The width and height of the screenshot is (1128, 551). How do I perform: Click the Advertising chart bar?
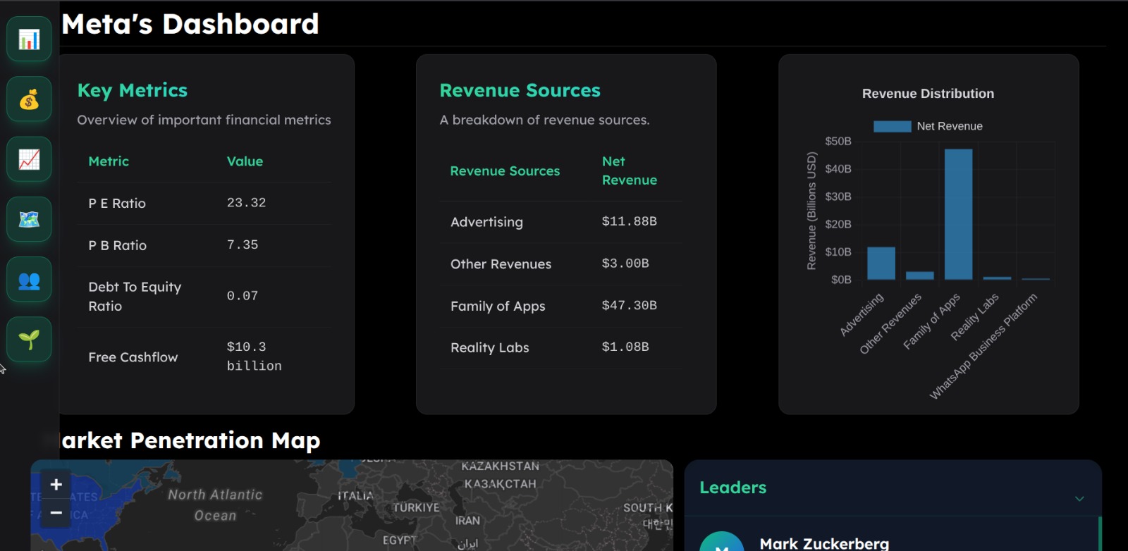coord(881,264)
